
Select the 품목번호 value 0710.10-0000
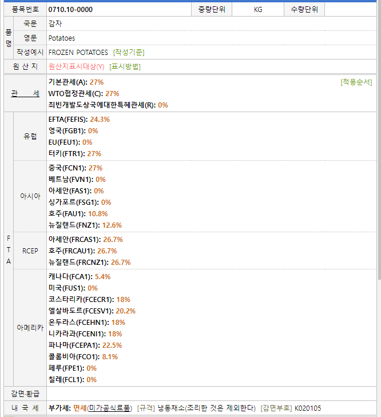pos(70,10)
